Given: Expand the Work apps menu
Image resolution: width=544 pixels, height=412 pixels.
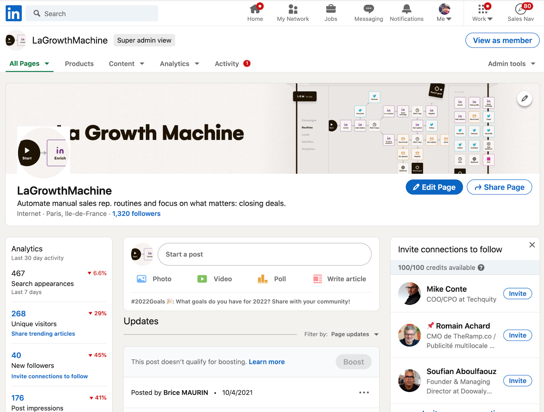Looking at the screenshot, I should [482, 13].
